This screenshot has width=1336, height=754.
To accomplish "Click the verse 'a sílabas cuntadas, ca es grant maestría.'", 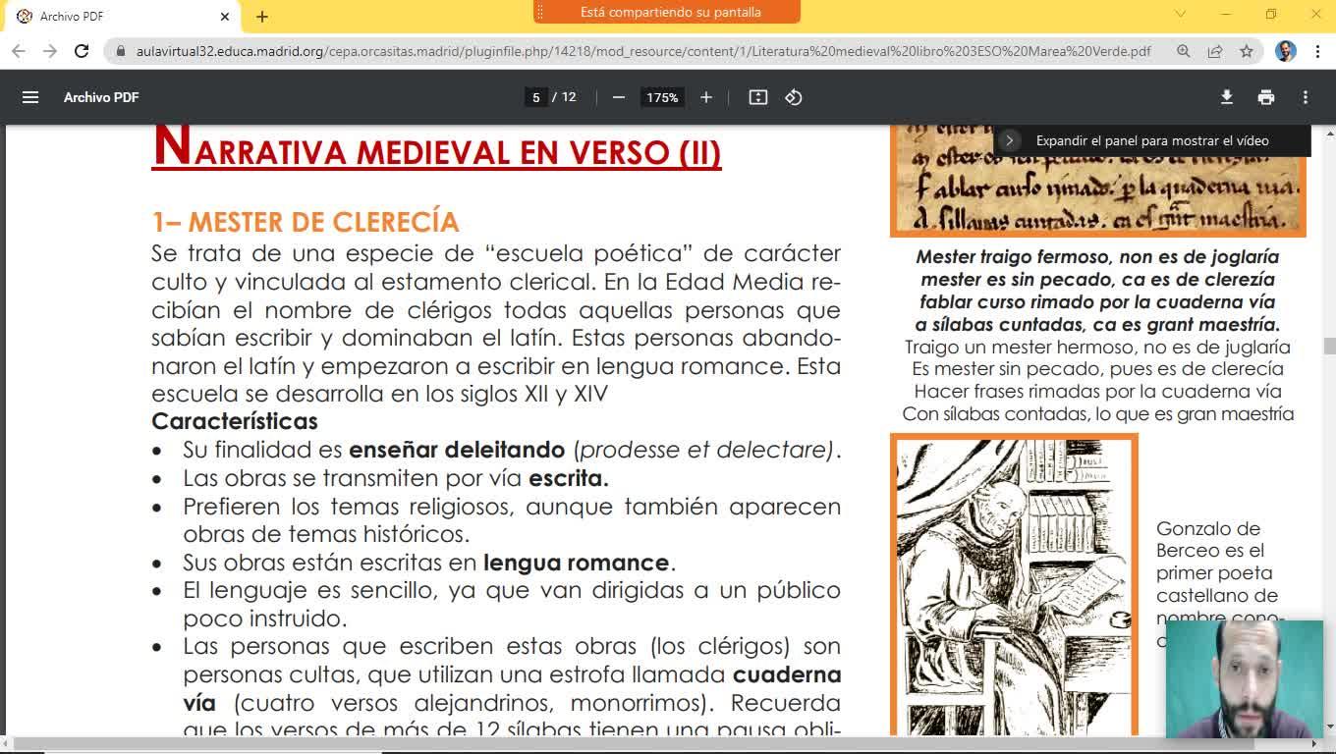I will [x=1097, y=324].
